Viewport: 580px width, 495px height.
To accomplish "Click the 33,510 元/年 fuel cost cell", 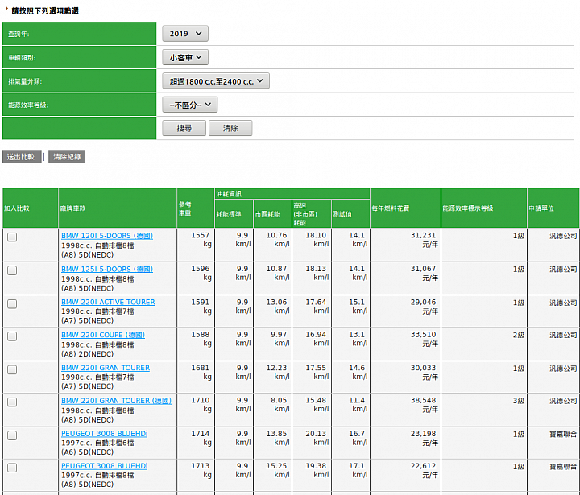I will (x=405, y=344).
